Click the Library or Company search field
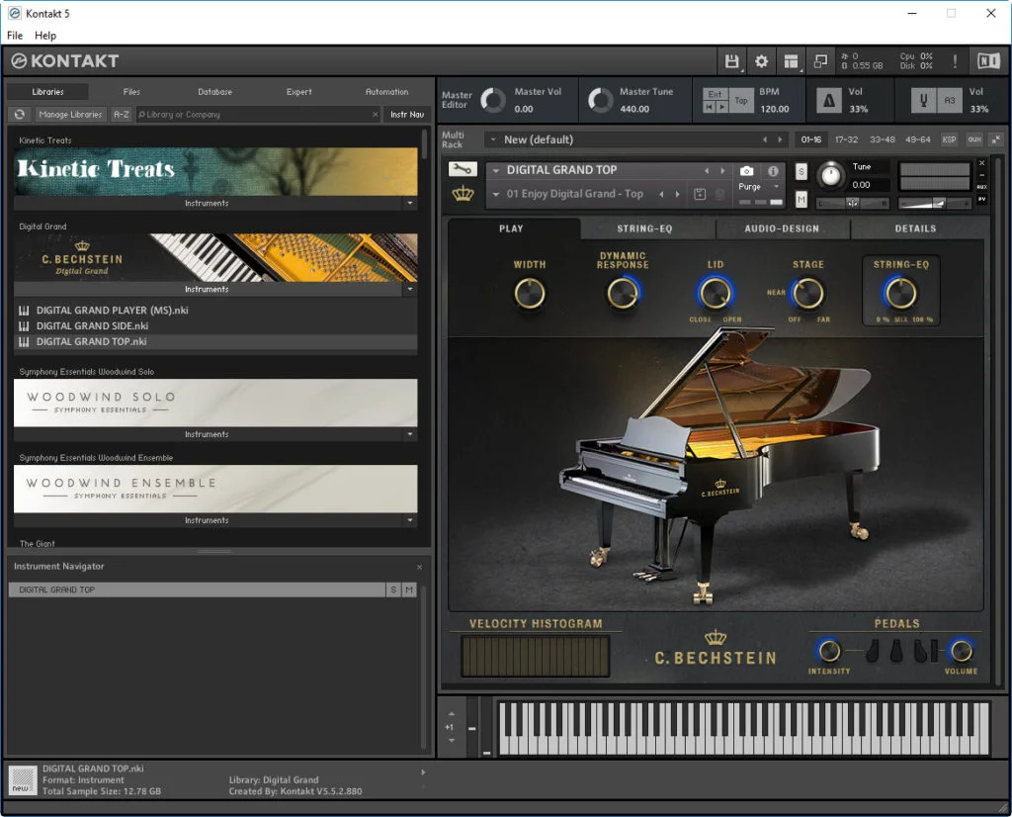The width and height of the screenshot is (1012, 817). point(258,115)
